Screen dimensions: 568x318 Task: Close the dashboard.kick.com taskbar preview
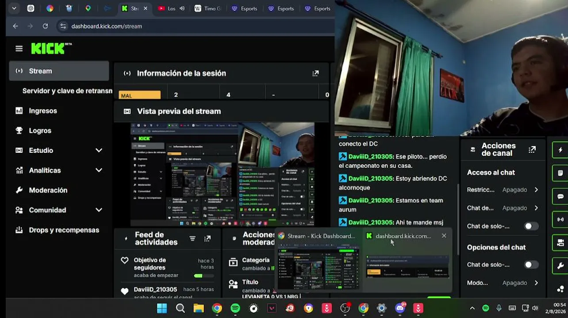point(444,236)
